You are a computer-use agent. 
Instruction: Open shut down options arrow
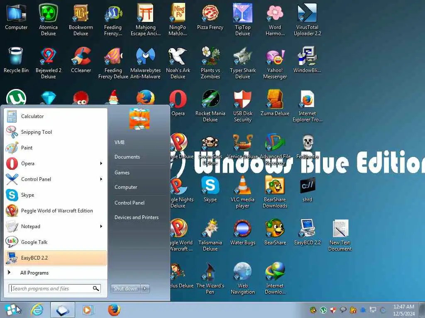145,288
